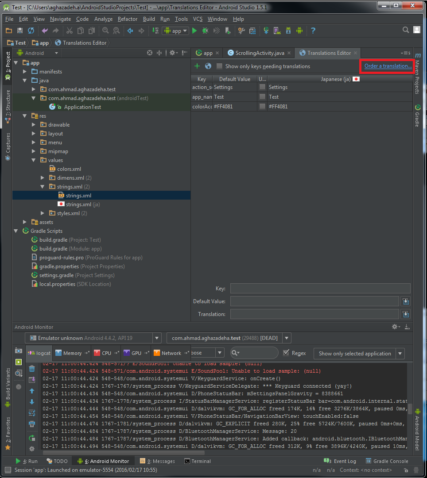
Task: Click Scroll from Source target icon
Action: [149, 53]
